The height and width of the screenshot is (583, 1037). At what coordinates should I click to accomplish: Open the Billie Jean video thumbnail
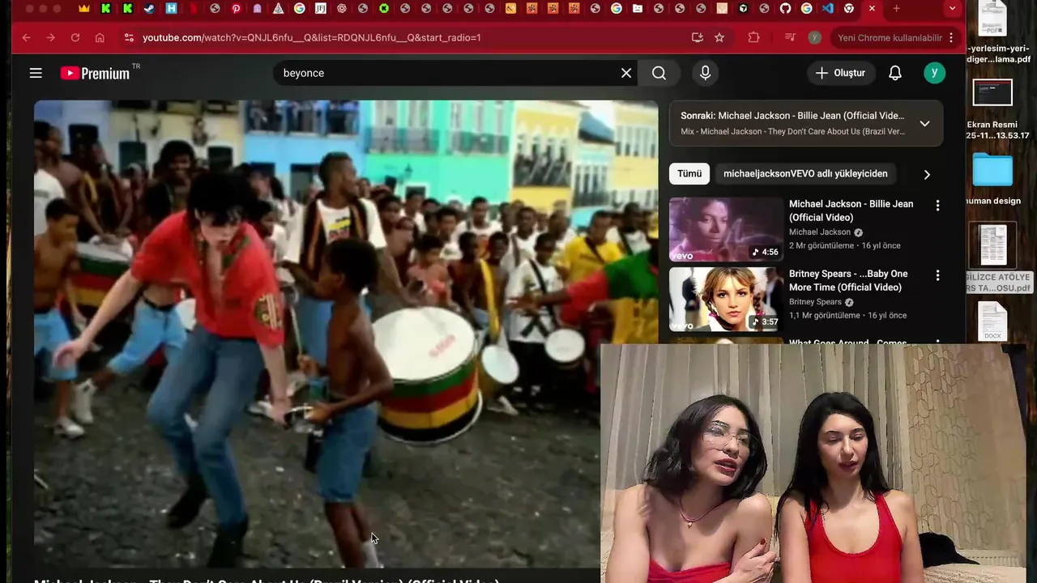point(726,229)
